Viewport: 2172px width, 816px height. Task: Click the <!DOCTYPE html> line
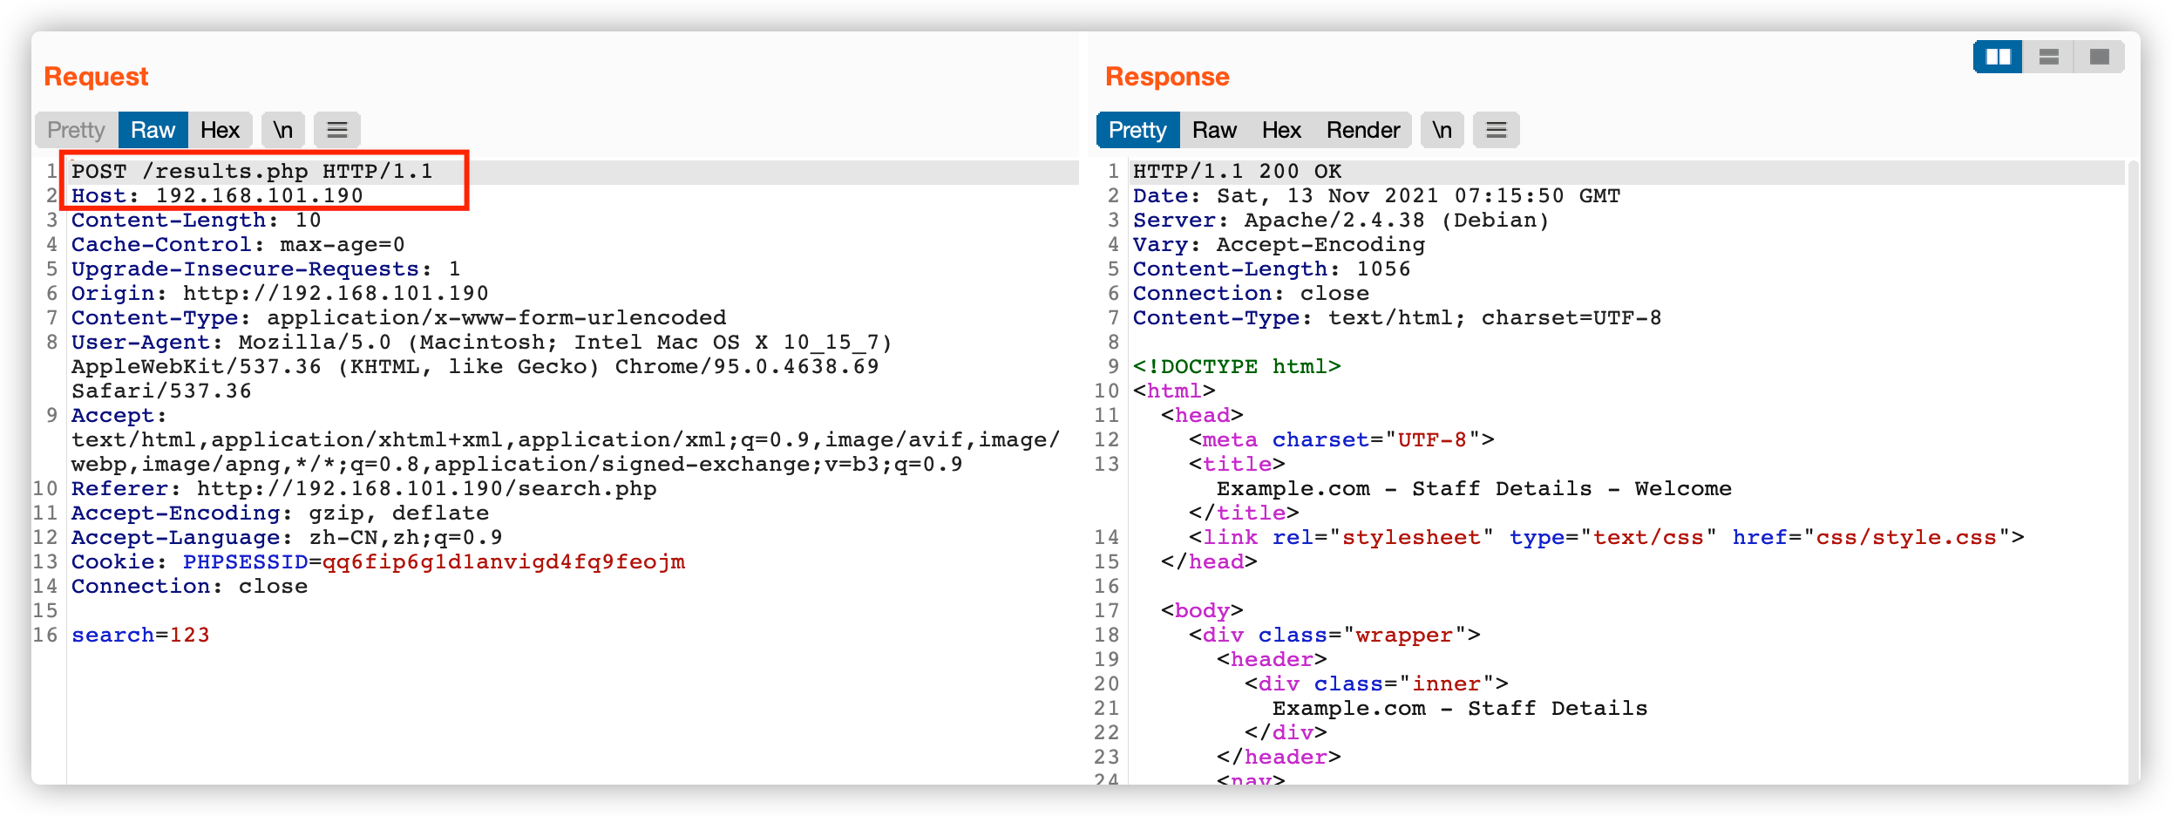click(1237, 367)
